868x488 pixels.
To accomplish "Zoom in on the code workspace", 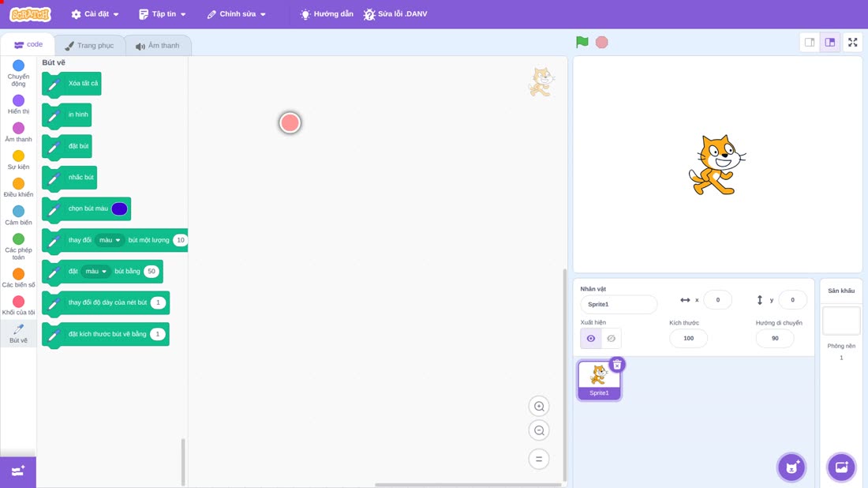I will point(539,406).
